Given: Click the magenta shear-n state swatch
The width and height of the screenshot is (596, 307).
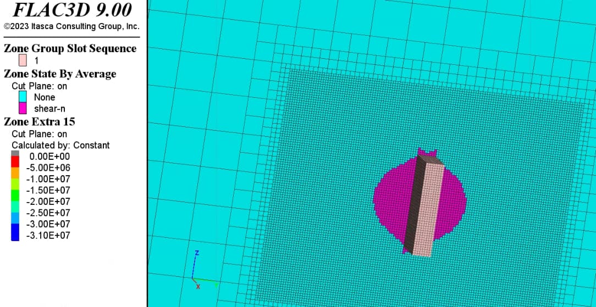Looking at the screenshot, I should (x=23, y=109).
